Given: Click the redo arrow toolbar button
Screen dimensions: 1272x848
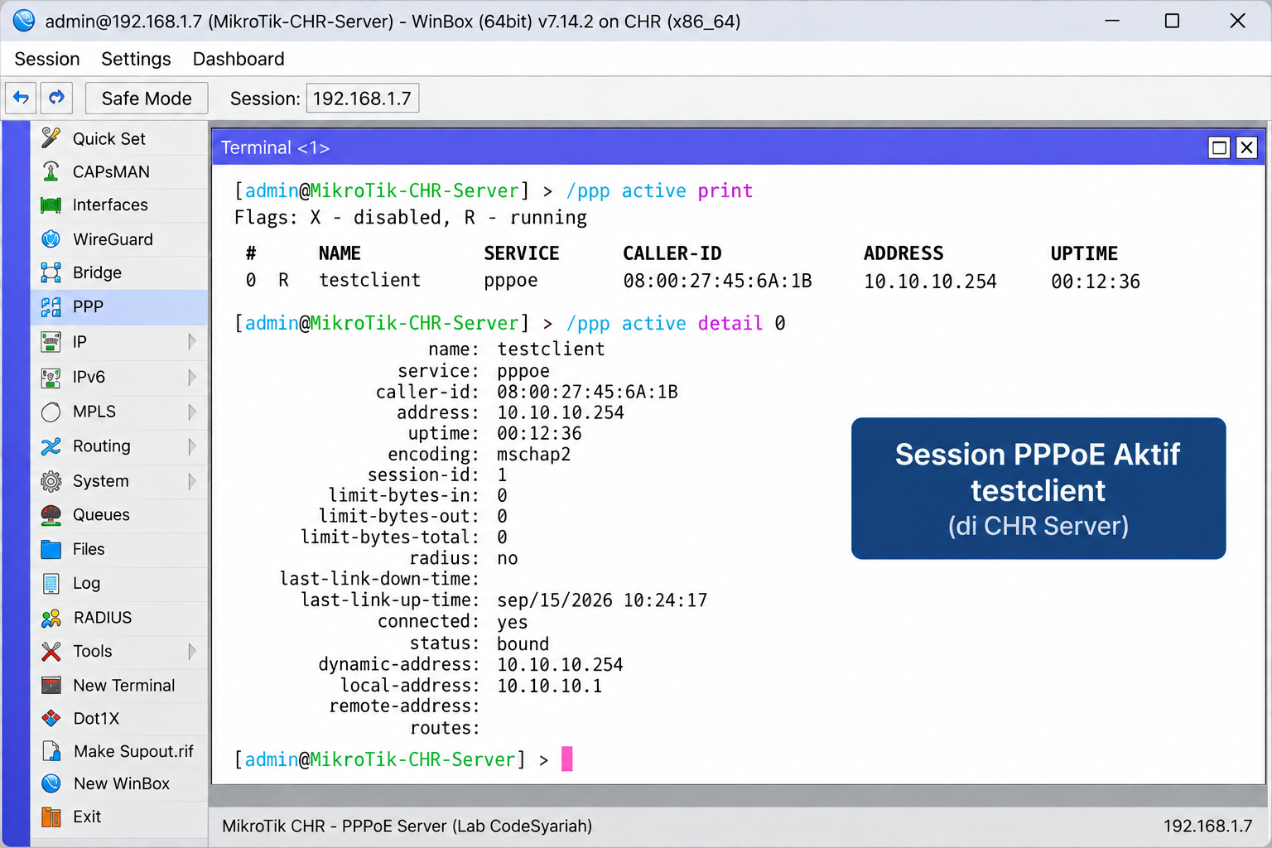Looking at the screenshot, I should pos(56,98).
